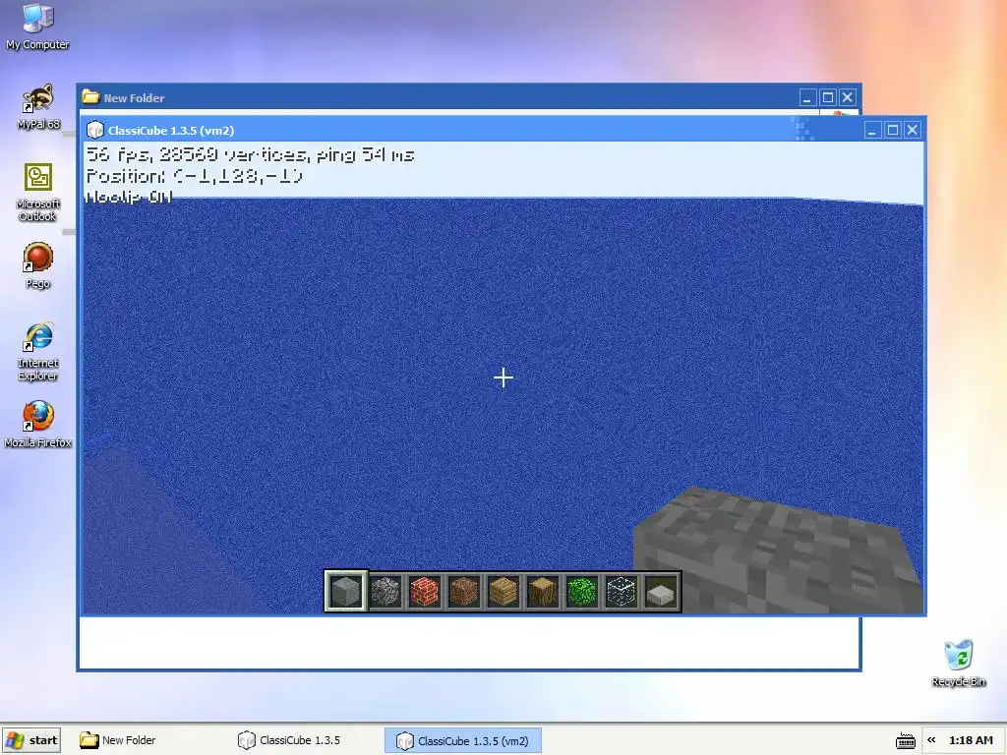Minimize the New Folder window
The height and width of the screenshot is (755, 1007).
(807, 97)
